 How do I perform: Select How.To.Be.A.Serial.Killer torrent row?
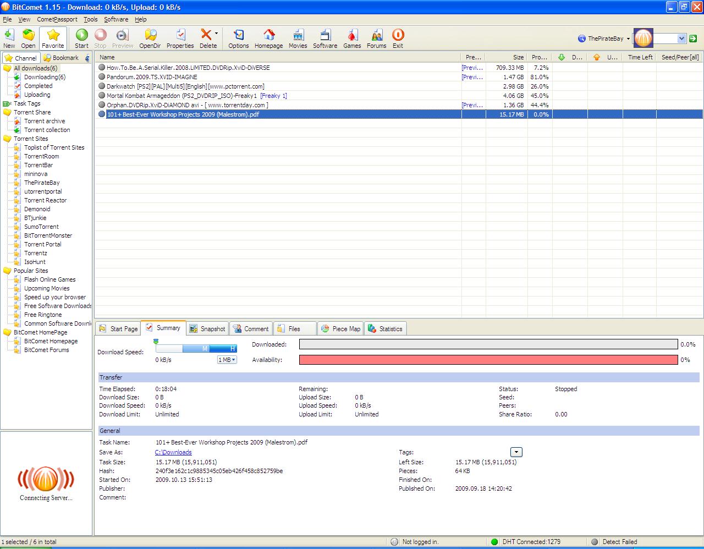click(399, 68)
